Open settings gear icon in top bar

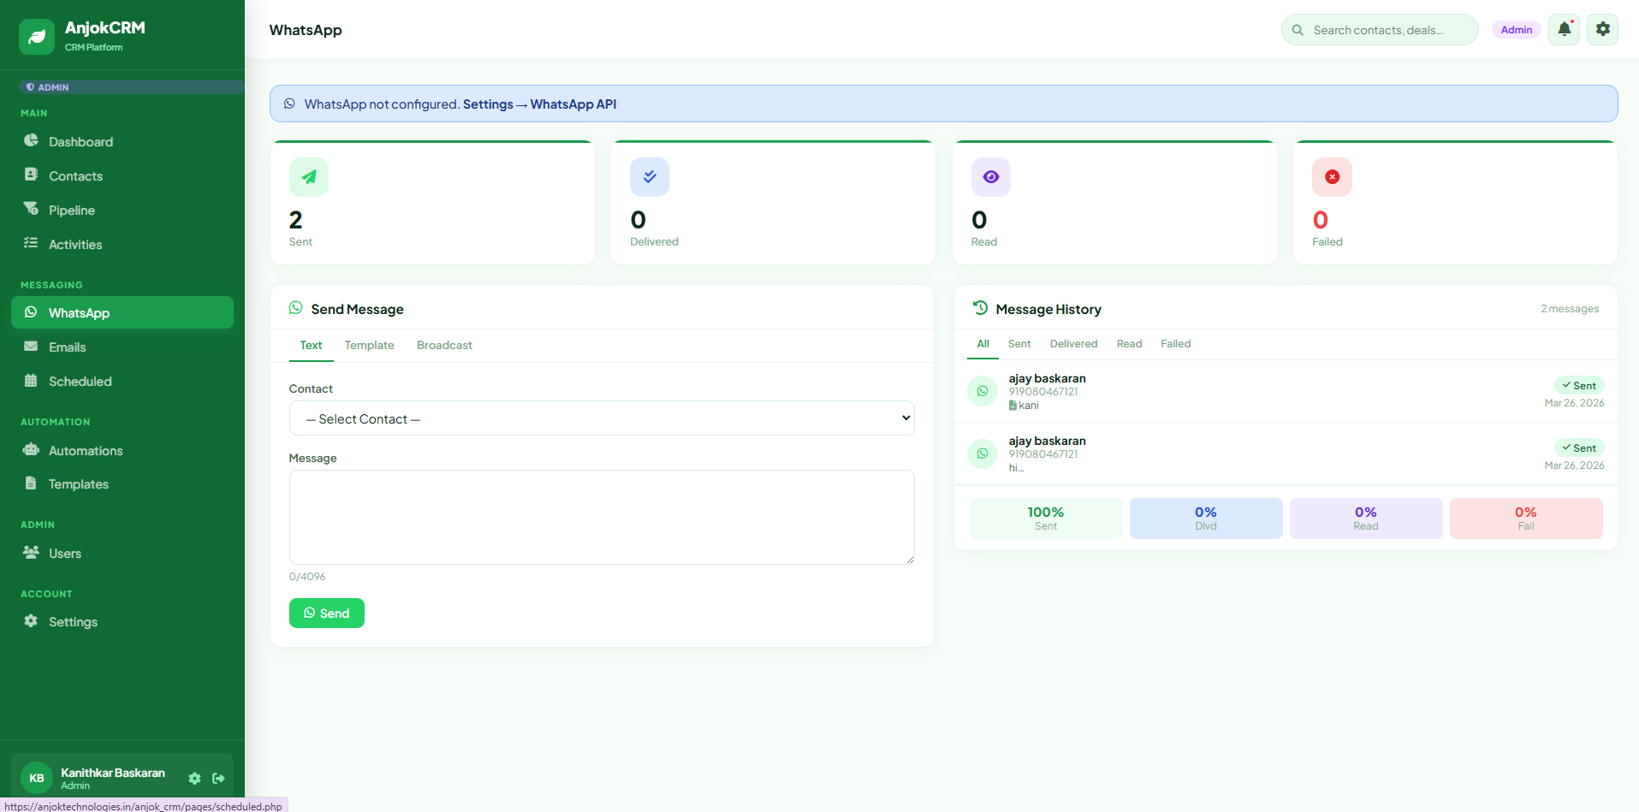coord(1602,30)
